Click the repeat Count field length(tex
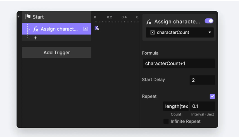 point(176,106)
